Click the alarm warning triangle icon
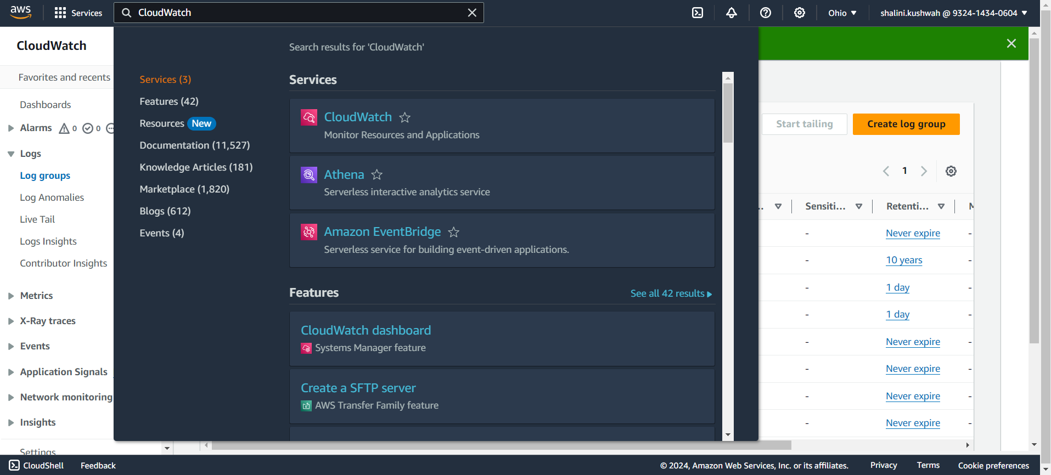This screenshot has height=475, width=1051. pyautogui.click(x=64, y=128)
